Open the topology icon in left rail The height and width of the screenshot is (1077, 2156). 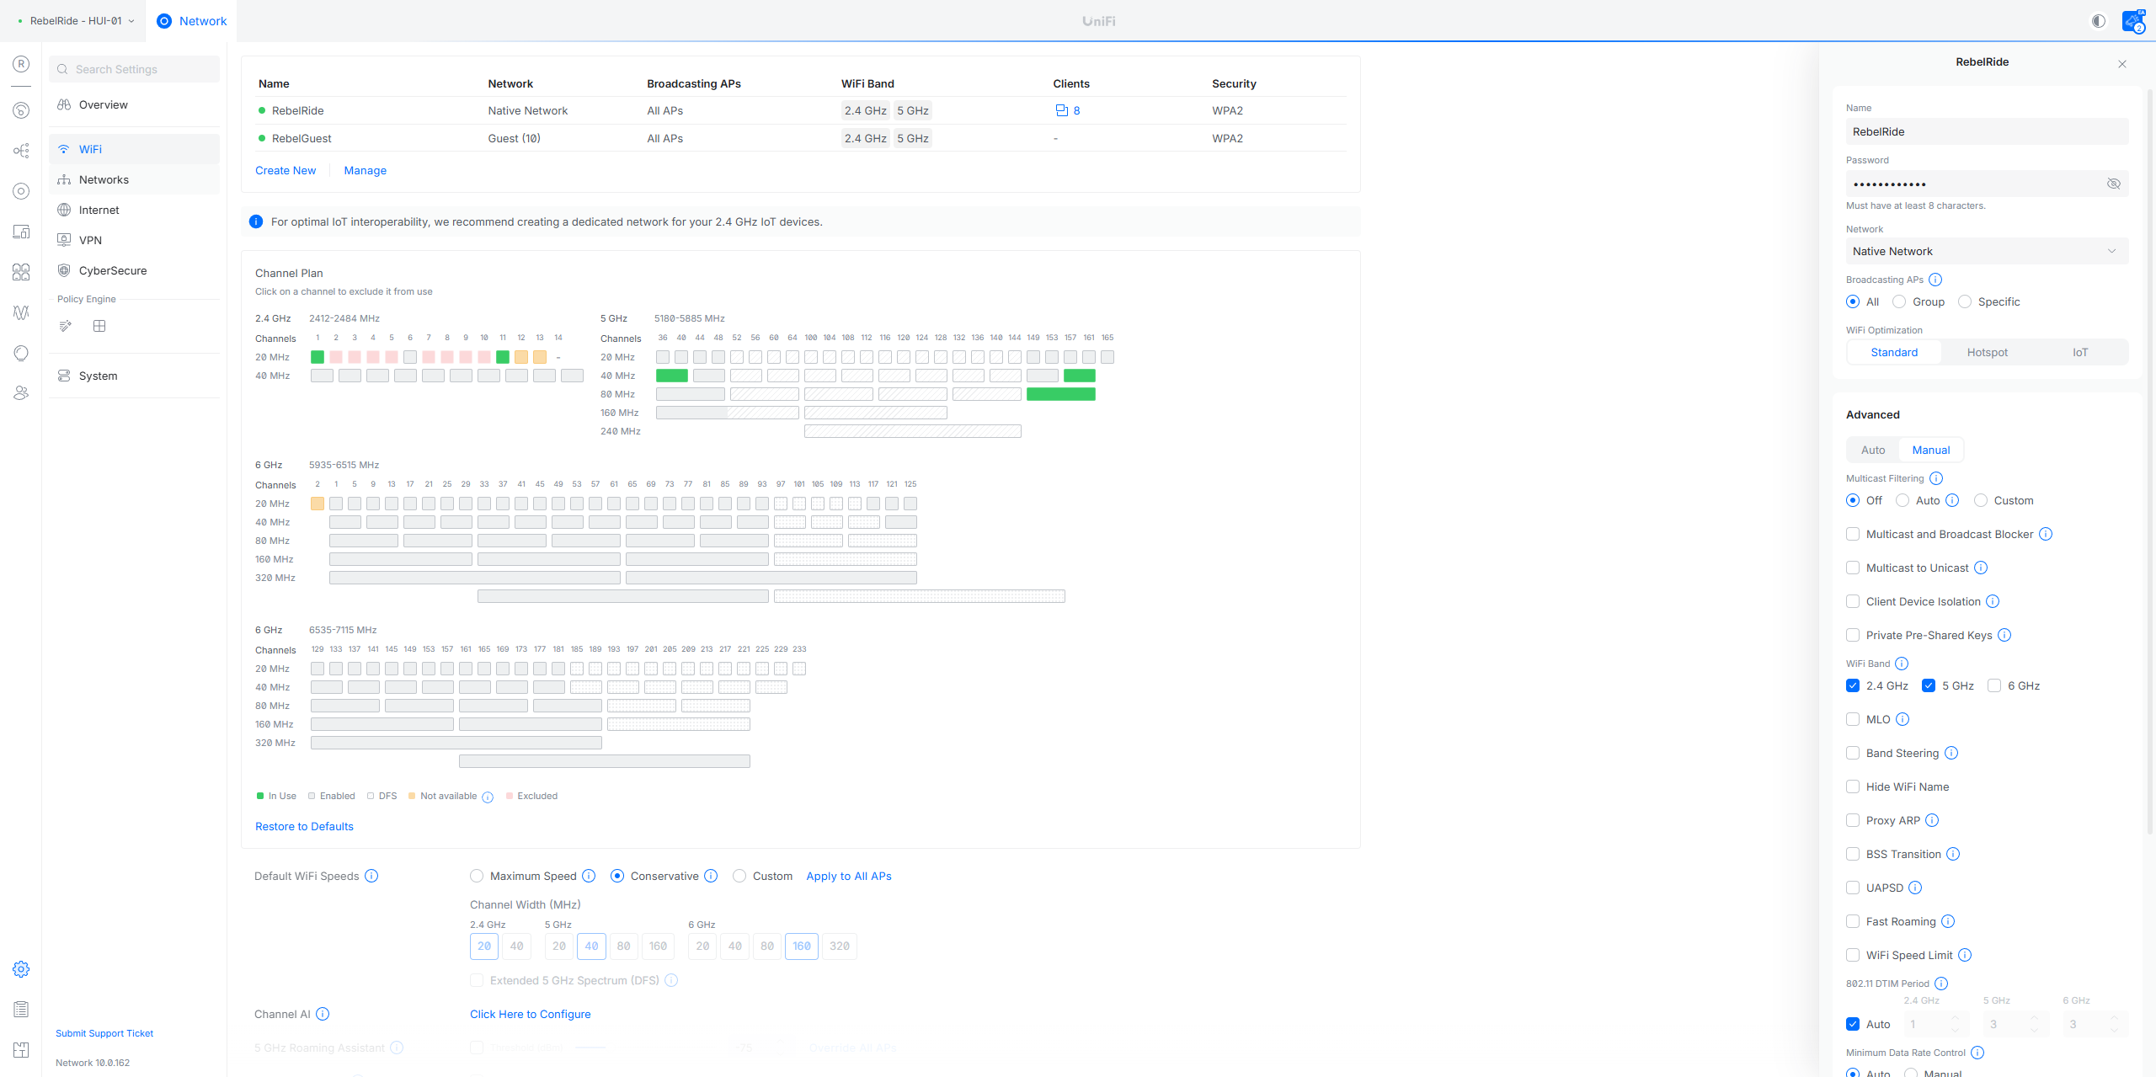[21, 151]
